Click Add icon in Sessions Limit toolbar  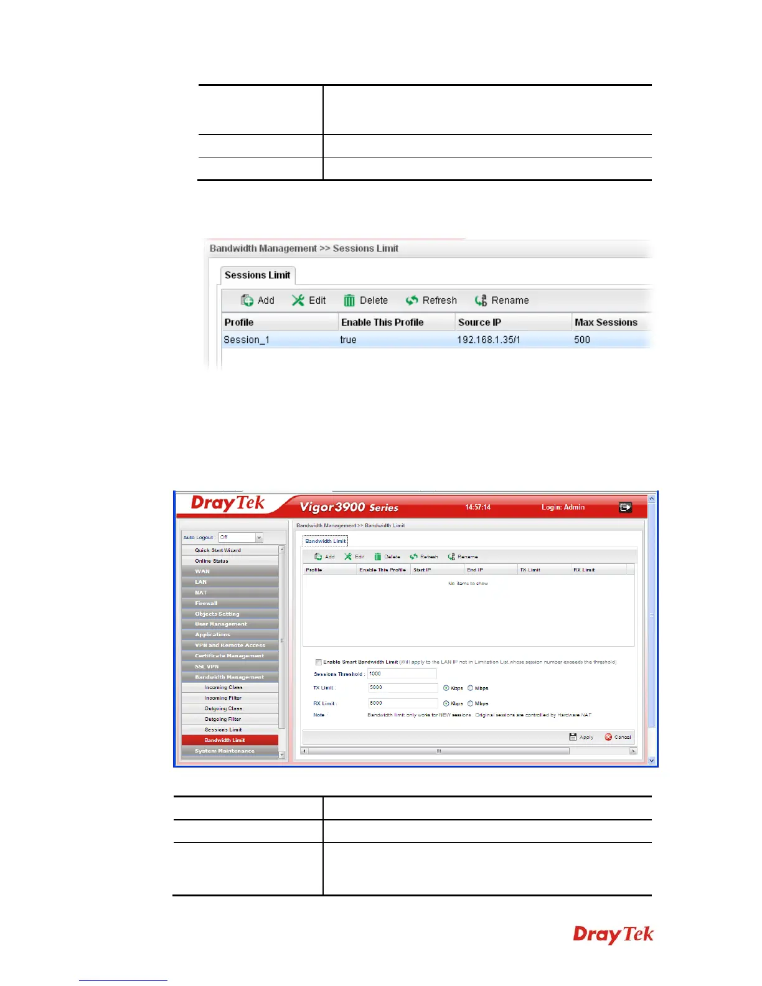[x=247, y=300]
